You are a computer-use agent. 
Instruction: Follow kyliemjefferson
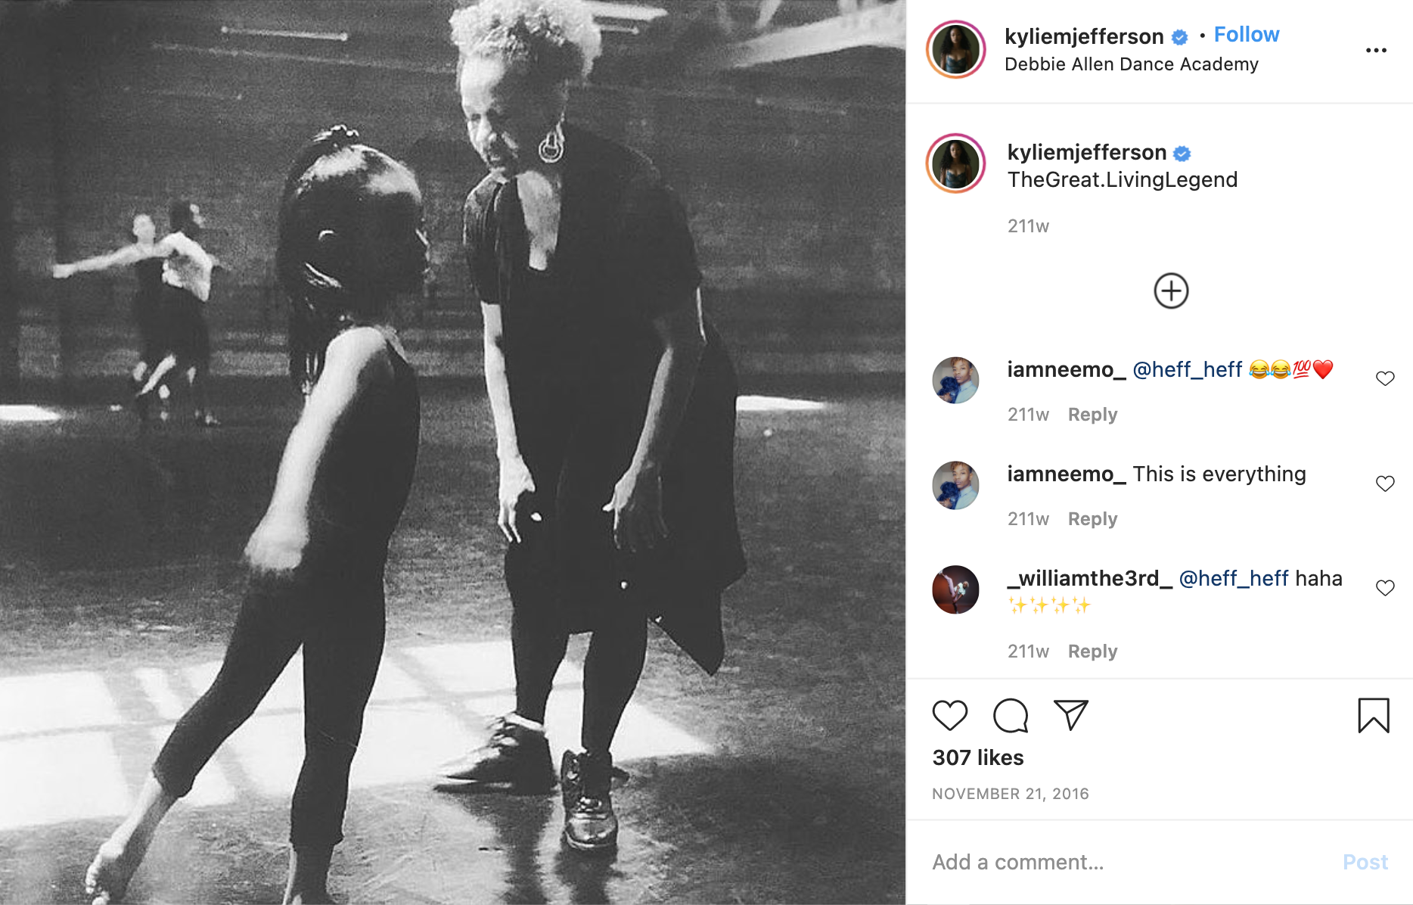click(1247, 35)
